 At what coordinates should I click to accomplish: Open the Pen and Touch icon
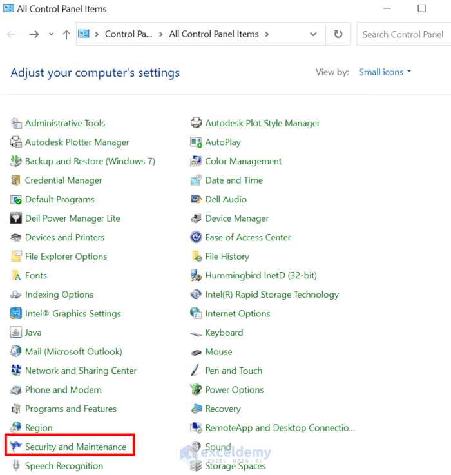[x=196, y=371]
